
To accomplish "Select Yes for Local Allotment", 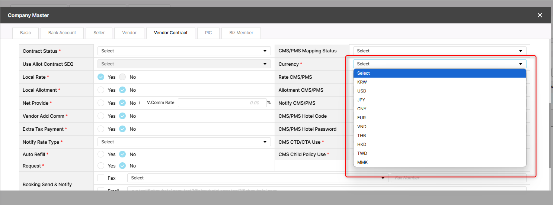I will [x=101, y=90].
